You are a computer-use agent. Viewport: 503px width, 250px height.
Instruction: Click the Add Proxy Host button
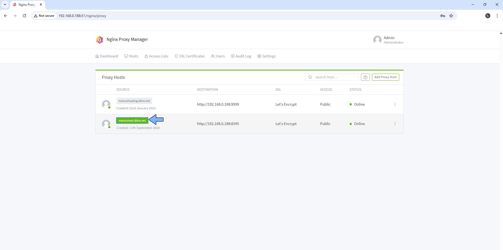tap(385, 77)
